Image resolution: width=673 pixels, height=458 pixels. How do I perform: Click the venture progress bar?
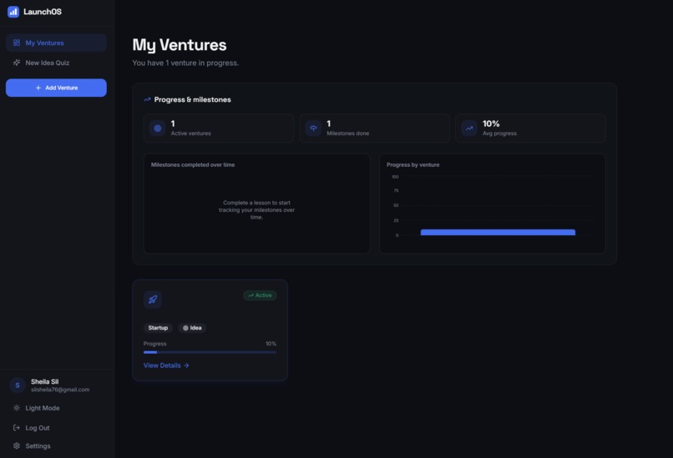210,353
